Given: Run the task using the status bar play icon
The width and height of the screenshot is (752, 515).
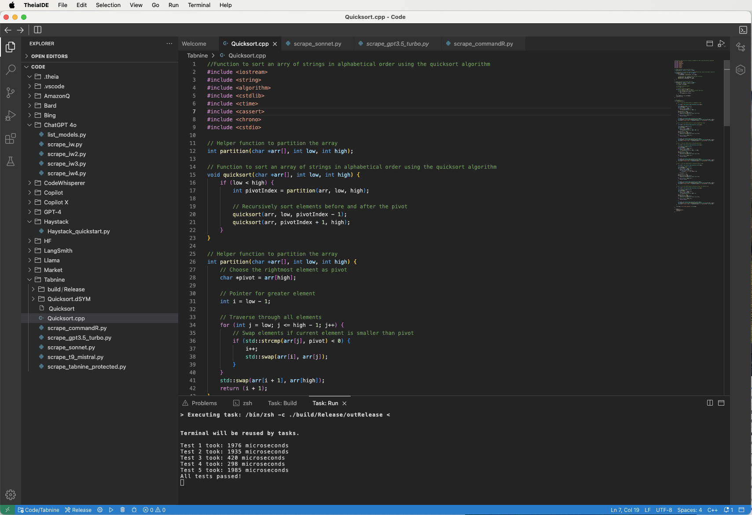Looking at the screenshot, I should coord(111,510).
